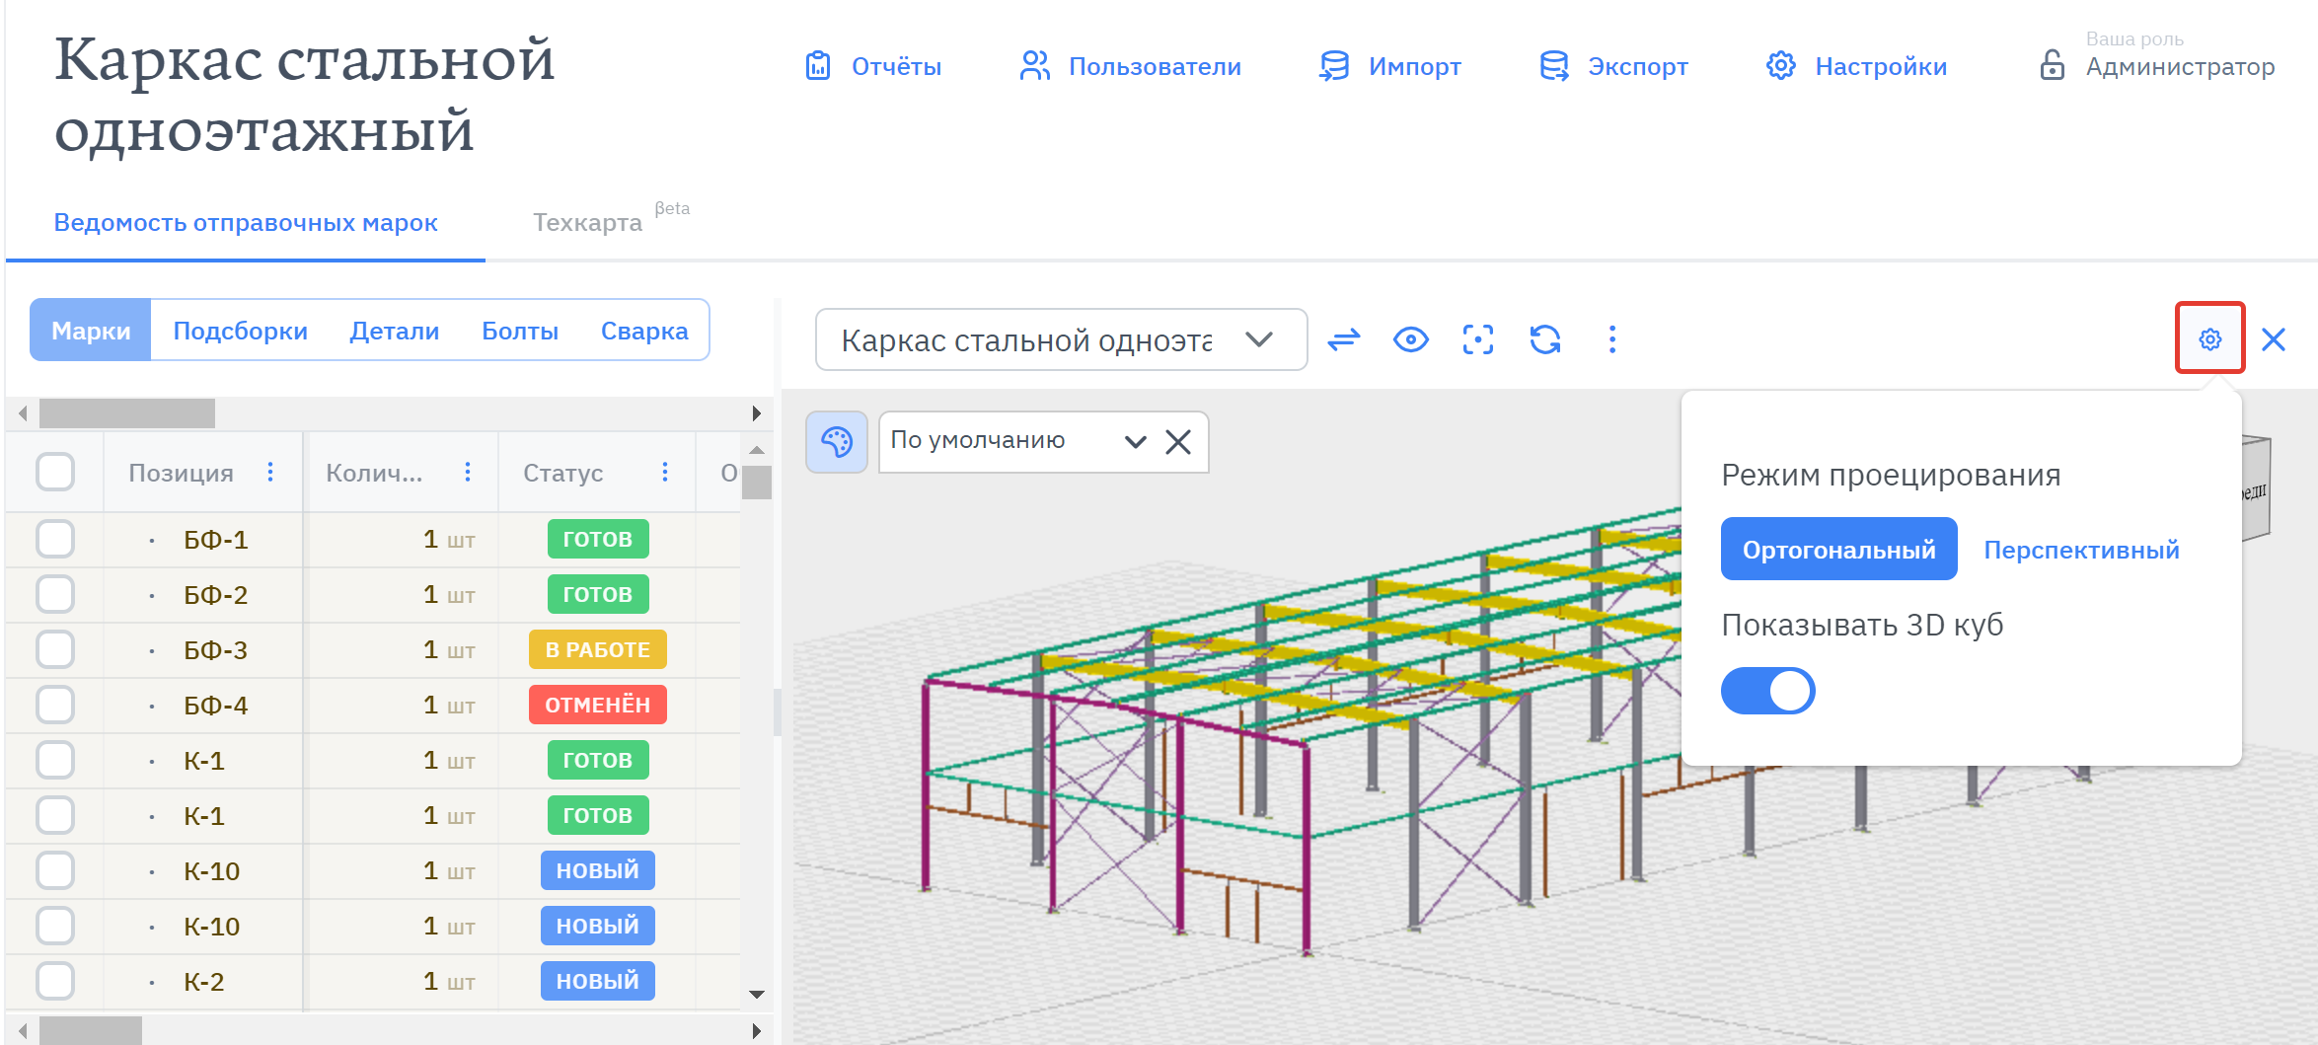Click the vertical scrollbar up arrow
2318x1045 pixels.
pyautogui.click(x=757, y=450)
